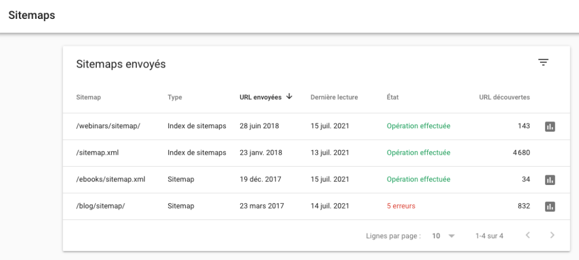Click the discovered URL count 4 680
The height and width of the screenshot is (260, 579).
pos(522,153)
